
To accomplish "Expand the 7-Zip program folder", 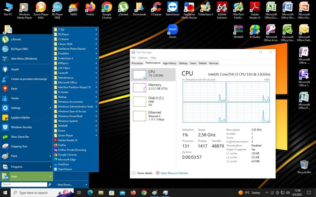I will (x=76, y=29).
